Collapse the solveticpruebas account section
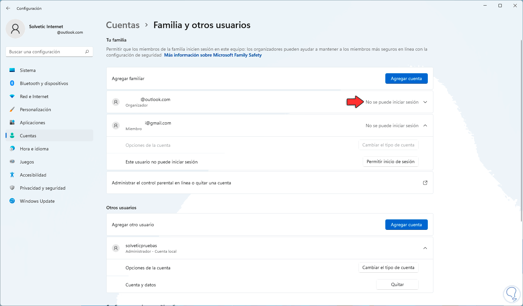 click(425, 248)
